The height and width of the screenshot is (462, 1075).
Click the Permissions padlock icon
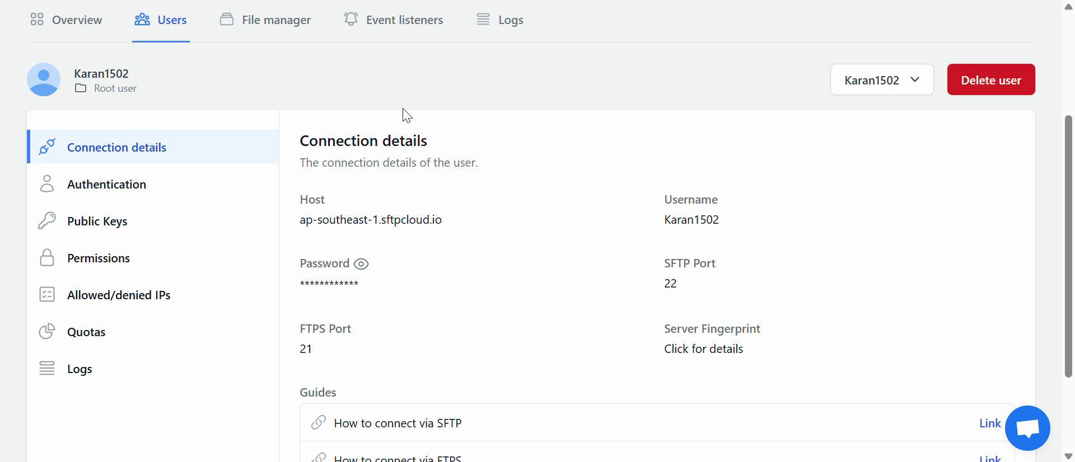coord(47,257)
